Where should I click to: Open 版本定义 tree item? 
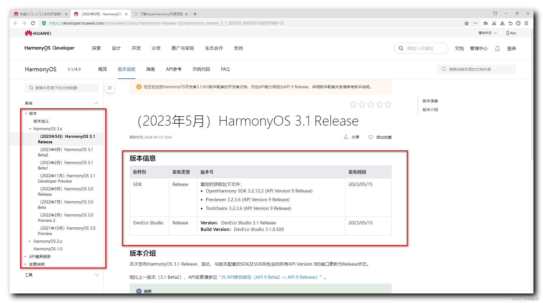[x=41, y=121]
